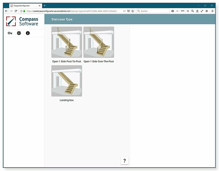Viewport: 219px width, 171px height.
Task: Open the Firefox hamburger menu
Action: 212,11
